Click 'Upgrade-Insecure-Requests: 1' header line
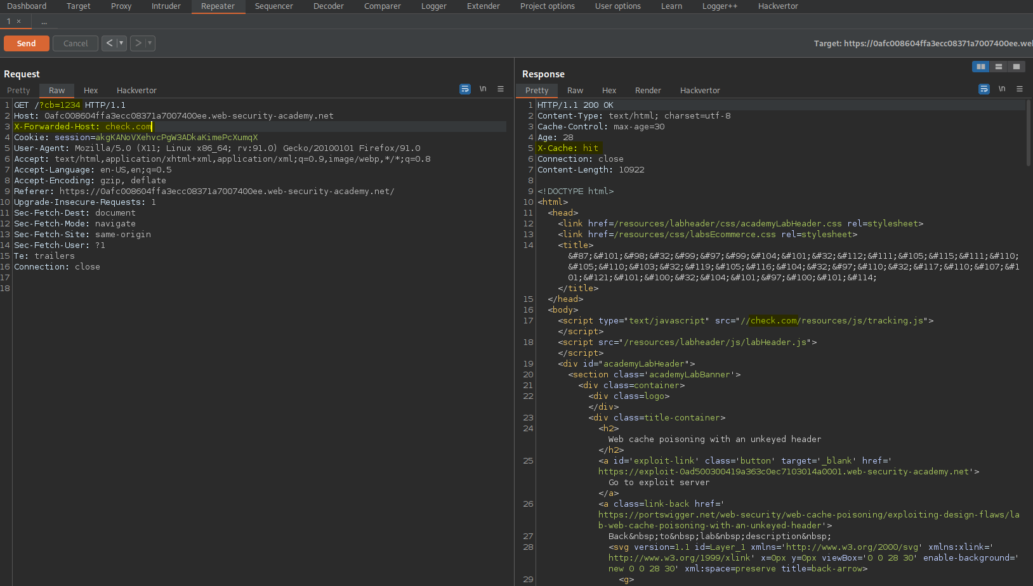 click(x=85, y=202)
